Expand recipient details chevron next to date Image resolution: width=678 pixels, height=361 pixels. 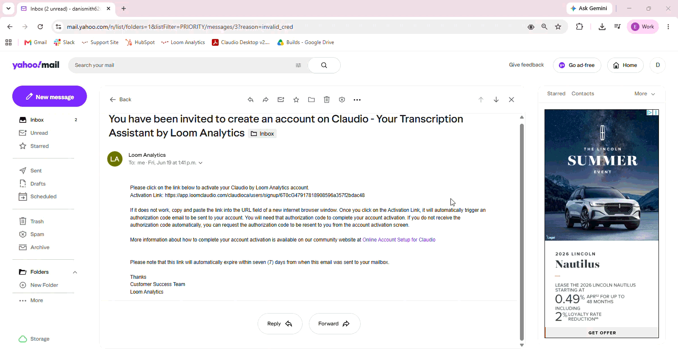tap(200, 163)
